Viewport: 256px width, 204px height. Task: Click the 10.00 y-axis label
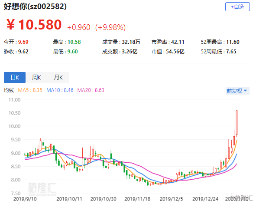[15, 126]
